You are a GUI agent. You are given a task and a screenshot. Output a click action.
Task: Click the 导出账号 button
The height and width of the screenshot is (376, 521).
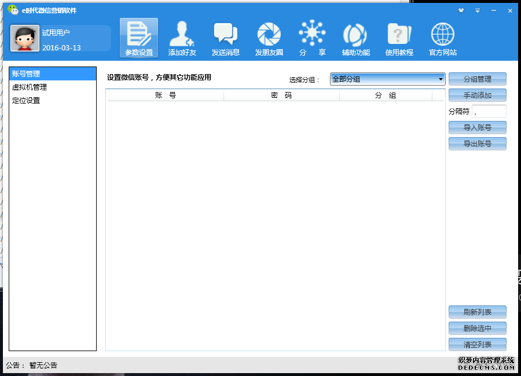click(478, 144)
